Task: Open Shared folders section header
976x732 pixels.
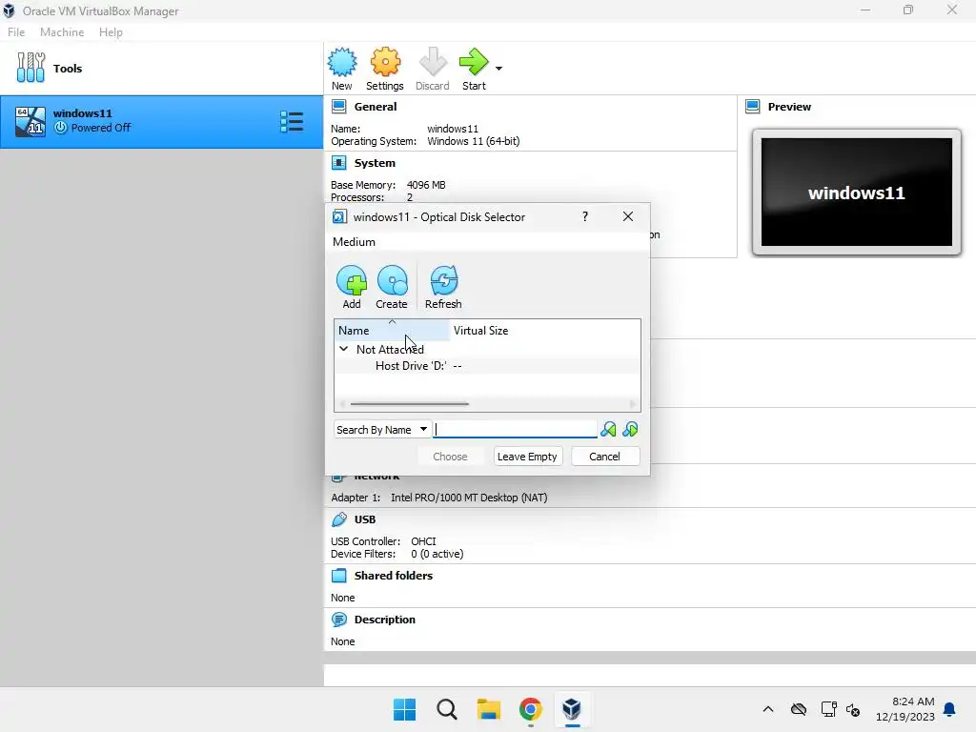Action: pyautogui.click(x=394, y=576)
